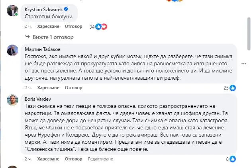Like Krystian Szkwarek's comment with 'Харесване'
The width and height of the screenshot is (251, 168).
(x=48, y=27)
